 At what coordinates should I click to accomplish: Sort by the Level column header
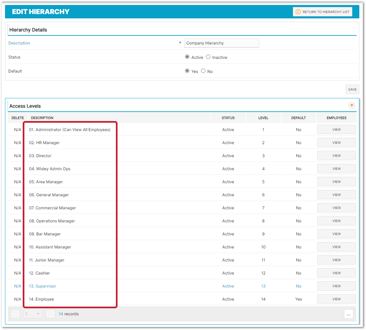coord(263,118)
